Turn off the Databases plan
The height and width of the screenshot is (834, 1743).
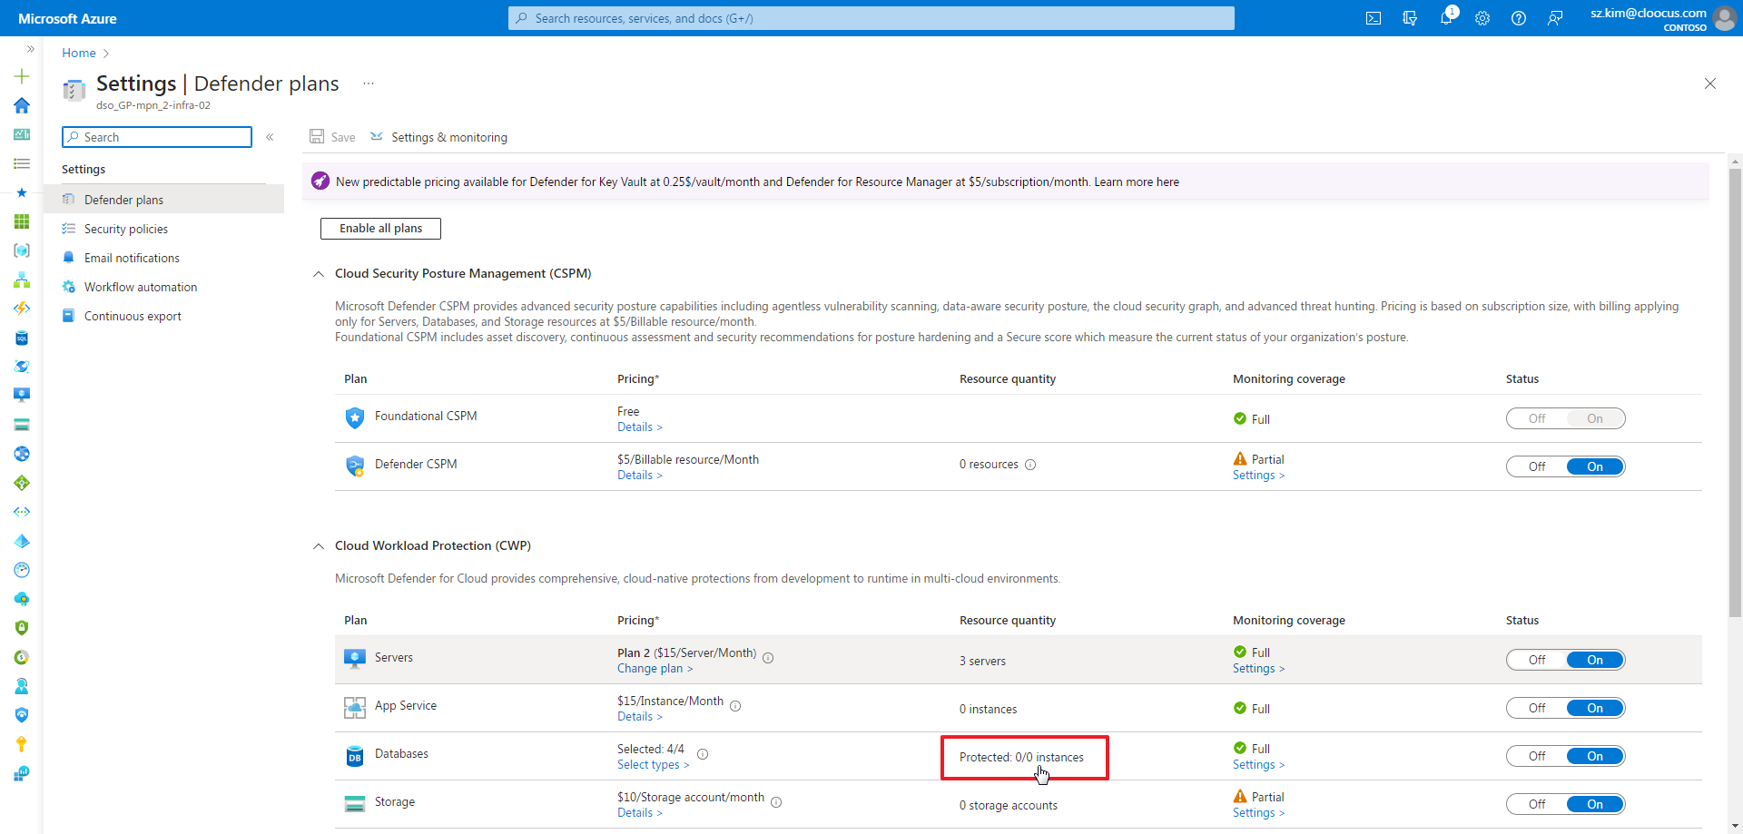point(1536,756)
